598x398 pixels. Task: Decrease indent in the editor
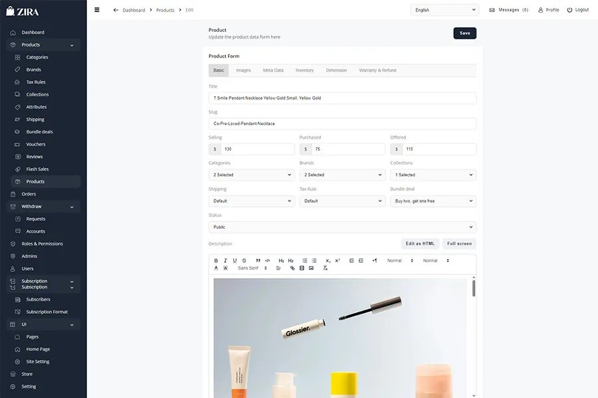click(351, 261)
